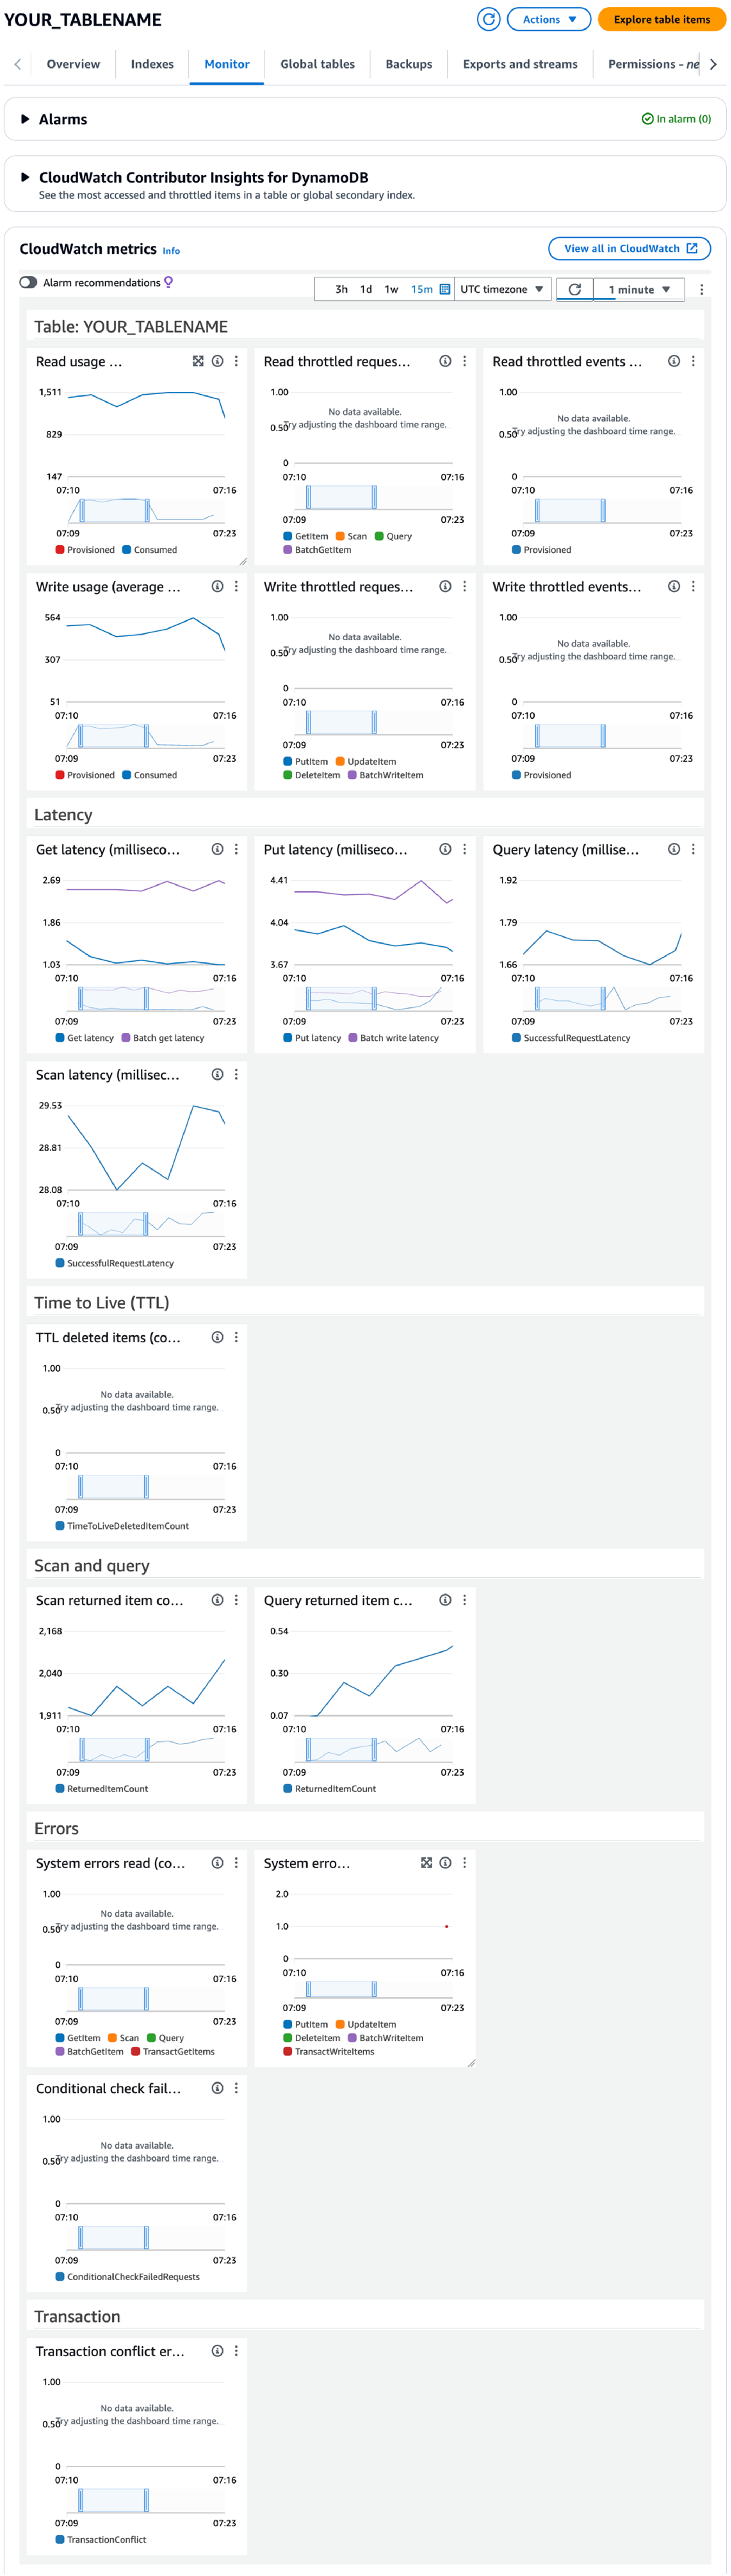Toggle Batch write latency legend entry
Screen dimensions: 731x2576
coord(394,1038)
